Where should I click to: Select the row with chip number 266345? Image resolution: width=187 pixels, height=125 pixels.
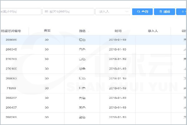click(x=11, y=49)
